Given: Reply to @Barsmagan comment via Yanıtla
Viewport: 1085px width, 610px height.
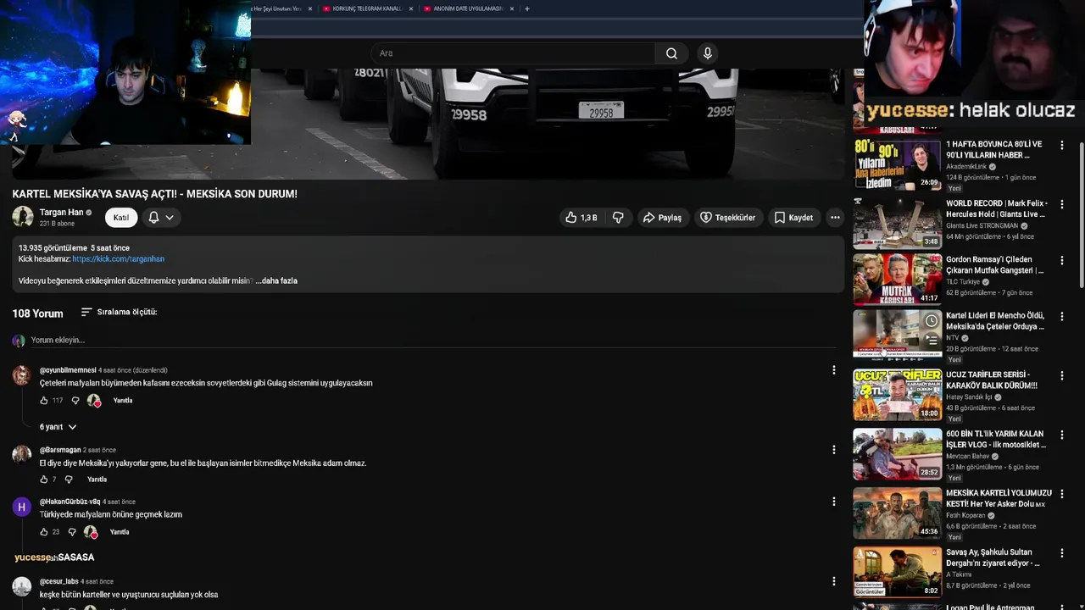Looking at the screenshot, I should (x=97, y=480).
